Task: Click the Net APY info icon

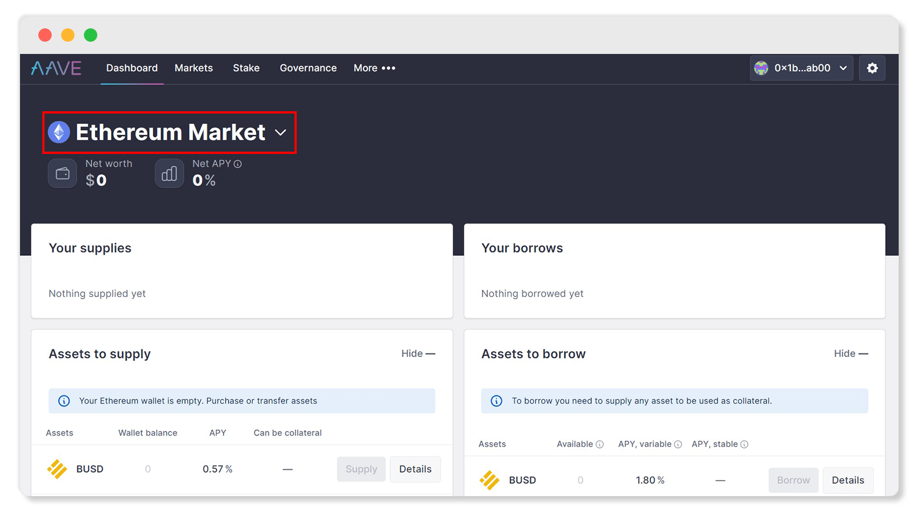Action: [x=238, y=164]
